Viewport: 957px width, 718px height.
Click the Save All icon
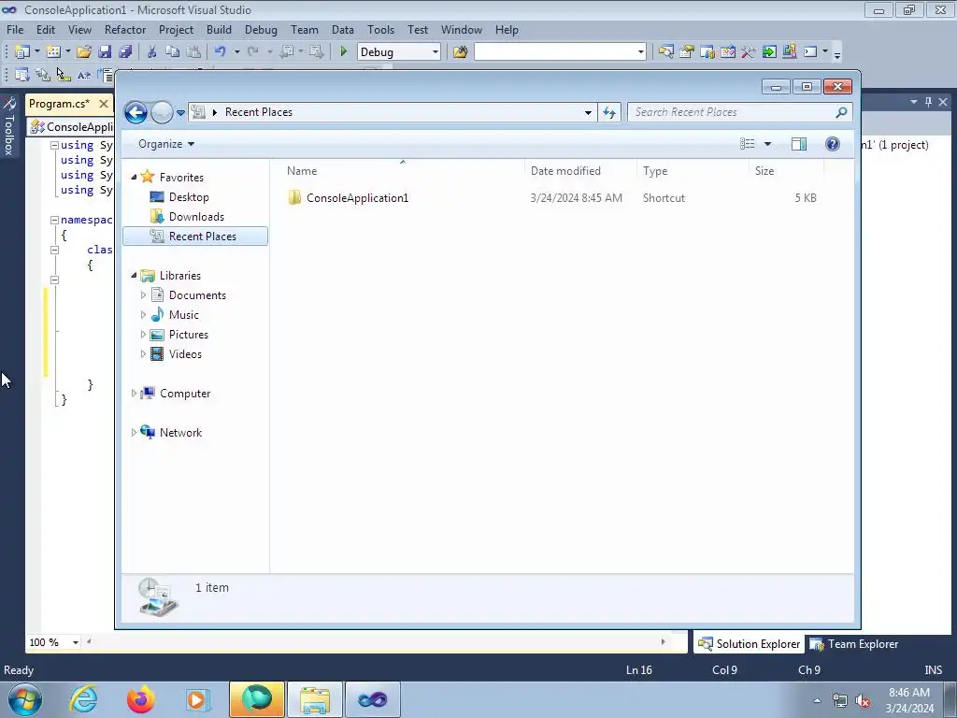point(125,52)
